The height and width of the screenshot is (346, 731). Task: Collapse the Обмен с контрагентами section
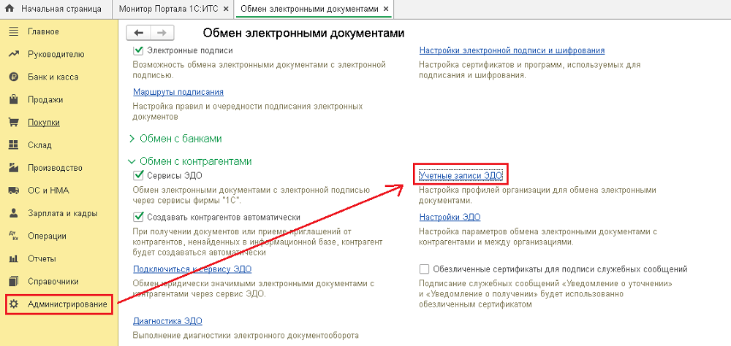[132, 161]
